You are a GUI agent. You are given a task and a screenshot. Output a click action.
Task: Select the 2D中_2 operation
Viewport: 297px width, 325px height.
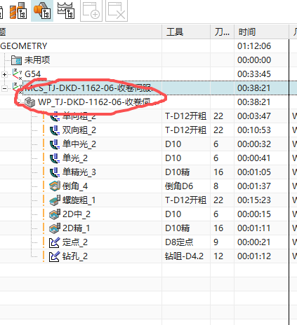(77, 214)
